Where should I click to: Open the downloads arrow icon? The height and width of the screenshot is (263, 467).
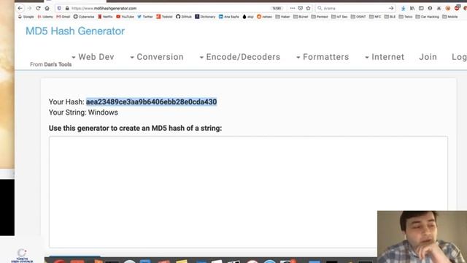(x=403, y=8)
